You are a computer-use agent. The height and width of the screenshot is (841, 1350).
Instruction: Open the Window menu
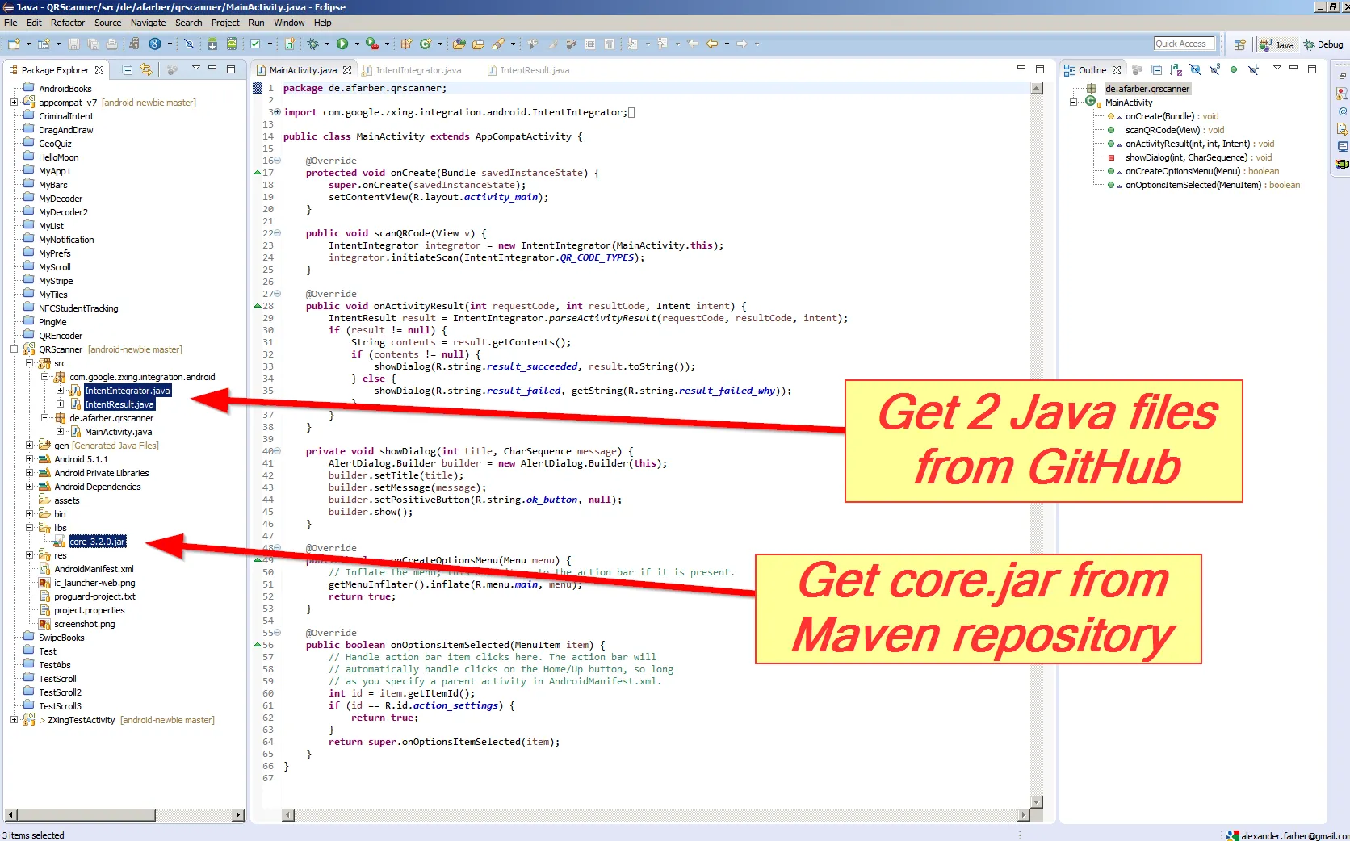[x=289, y=23]
